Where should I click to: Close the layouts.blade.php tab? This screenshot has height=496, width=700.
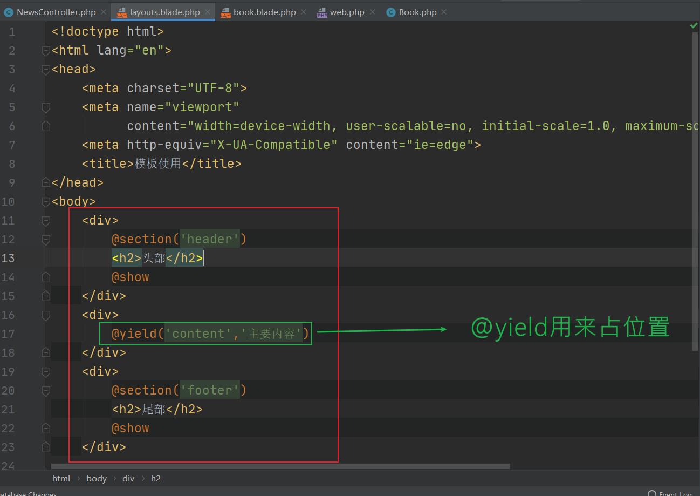pos(208,12)
